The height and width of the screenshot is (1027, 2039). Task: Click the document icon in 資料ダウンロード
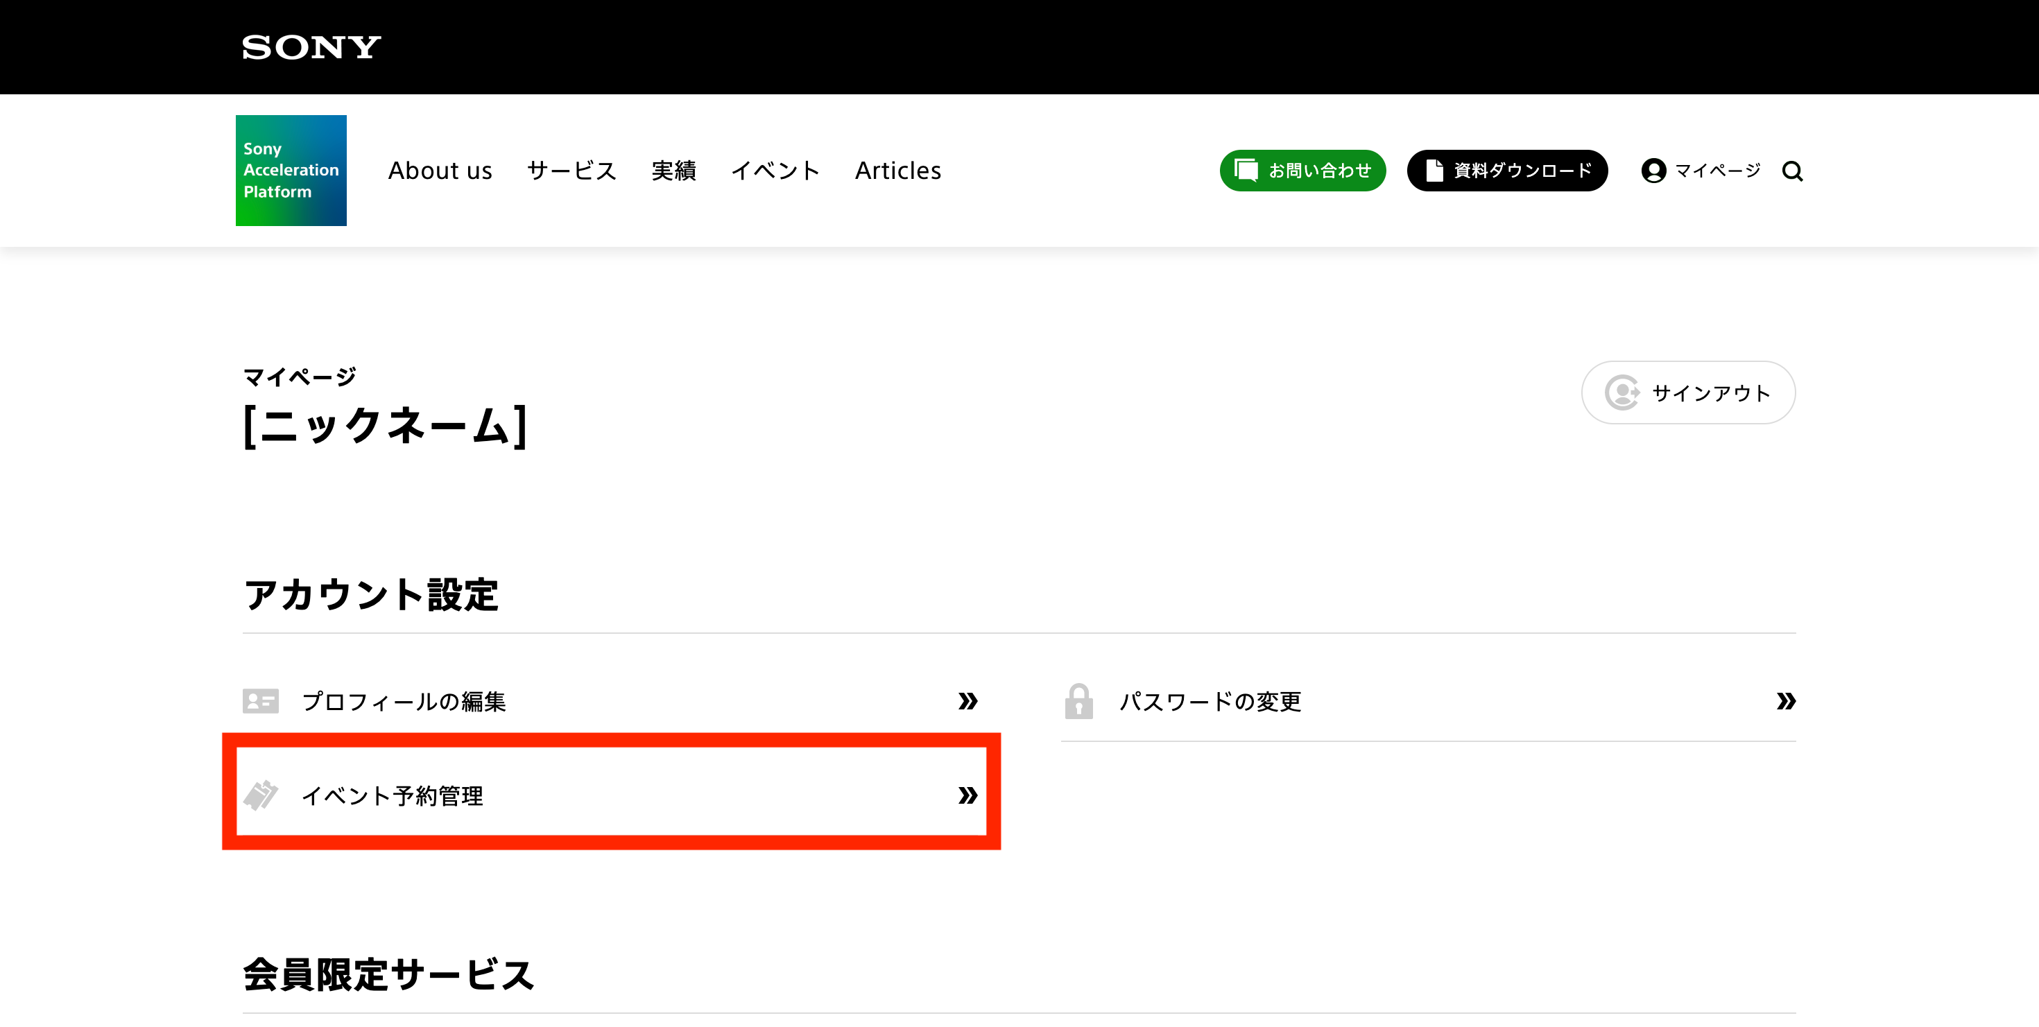1434,170
